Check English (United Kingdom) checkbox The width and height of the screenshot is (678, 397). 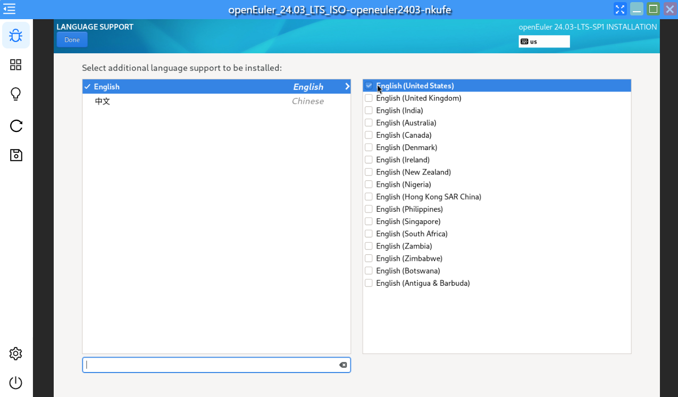click(369, 98)
